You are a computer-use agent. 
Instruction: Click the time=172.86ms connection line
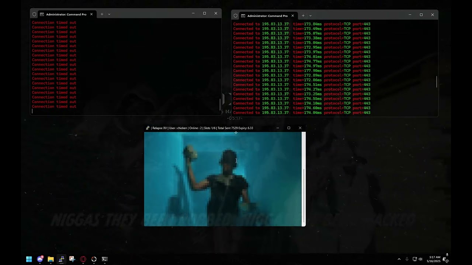pyautogui.click(x=302, y=80)
